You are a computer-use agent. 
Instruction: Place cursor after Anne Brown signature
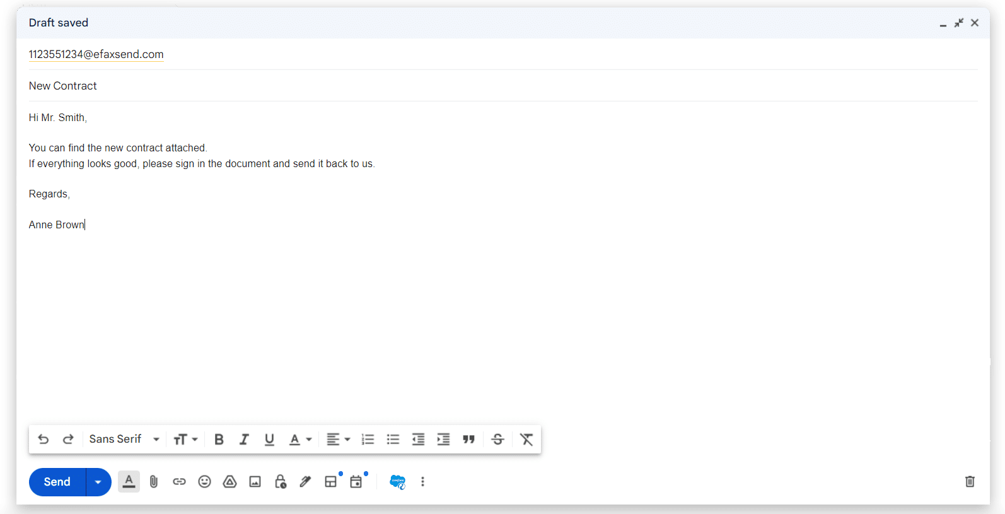[85, 225]
